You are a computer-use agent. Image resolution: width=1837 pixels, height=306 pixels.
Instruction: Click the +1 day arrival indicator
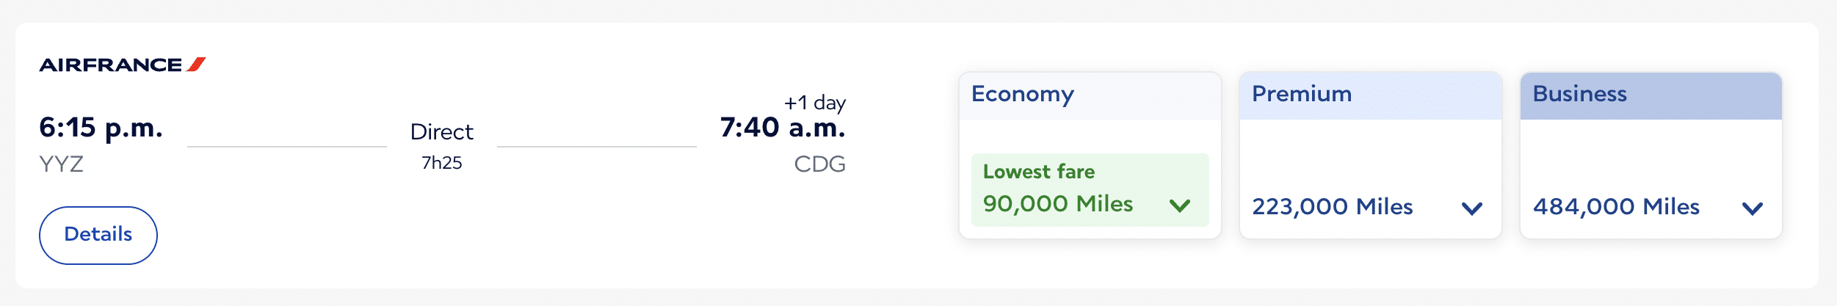(814, 103)
